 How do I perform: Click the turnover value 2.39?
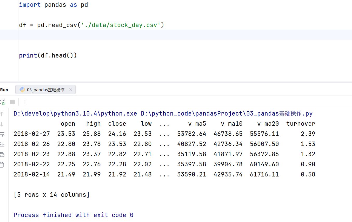pos(308,134)
